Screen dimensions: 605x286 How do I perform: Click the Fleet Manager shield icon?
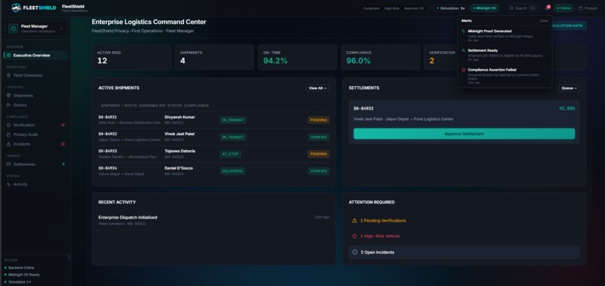click(x=13, y=29)
